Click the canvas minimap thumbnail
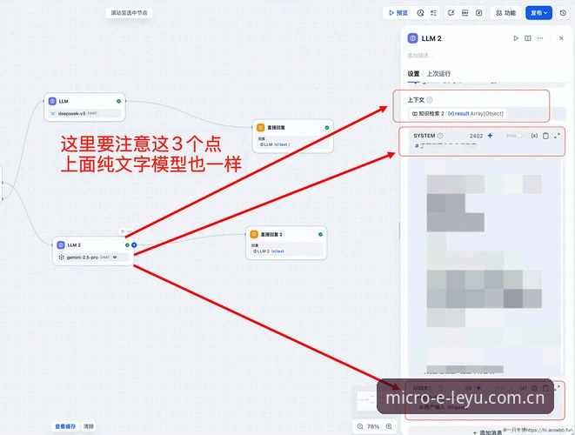This screenshot has width=575, height=435. coord(364,400)
